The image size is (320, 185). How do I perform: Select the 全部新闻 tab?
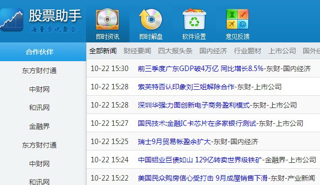coord(103,51)
